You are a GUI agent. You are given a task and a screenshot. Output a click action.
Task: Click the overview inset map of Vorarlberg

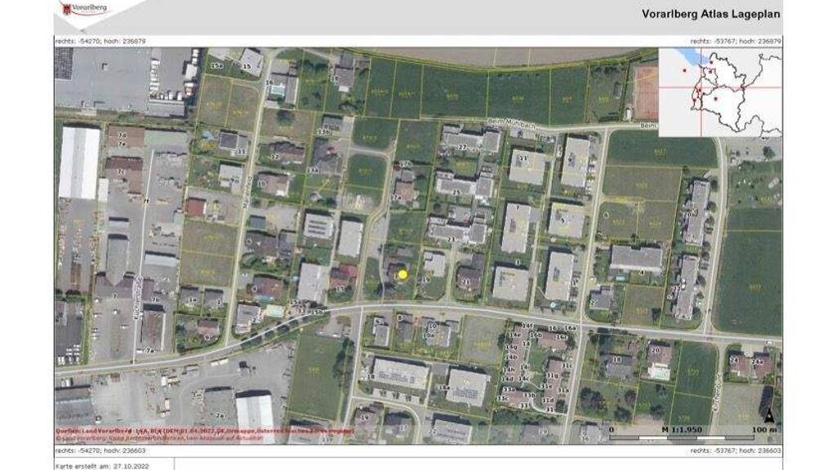[x=719, y=91]
